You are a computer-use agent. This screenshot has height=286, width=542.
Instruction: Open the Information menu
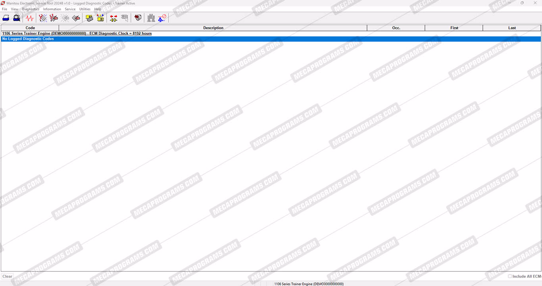tap(52, 9)
